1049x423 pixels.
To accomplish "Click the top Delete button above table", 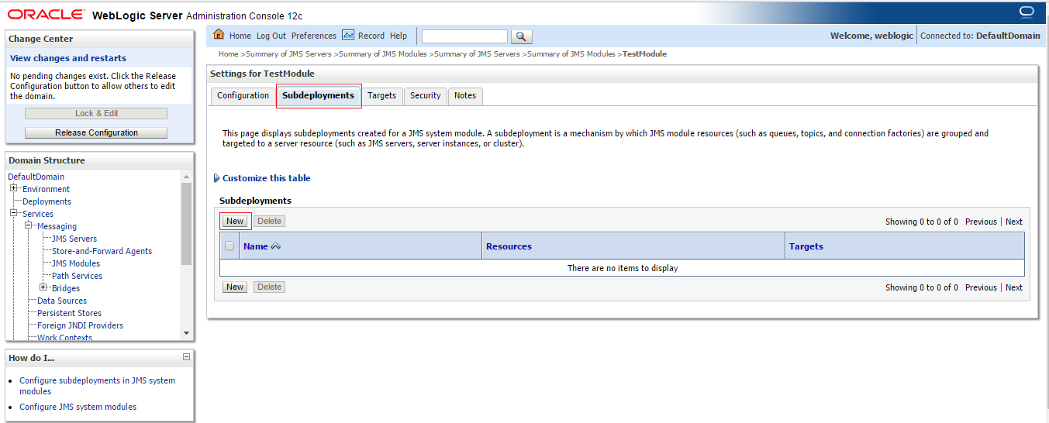I will click(269, 221).
